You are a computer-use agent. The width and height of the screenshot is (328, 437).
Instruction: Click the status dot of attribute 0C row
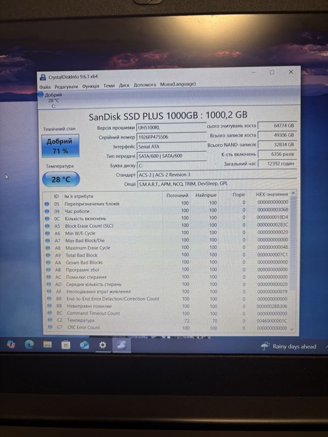tap(47, 219)
